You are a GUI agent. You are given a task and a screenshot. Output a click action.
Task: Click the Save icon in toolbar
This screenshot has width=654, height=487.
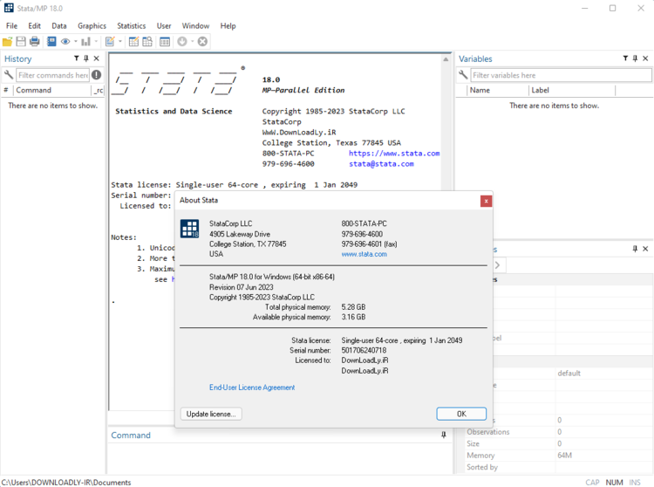coord(21,41)
